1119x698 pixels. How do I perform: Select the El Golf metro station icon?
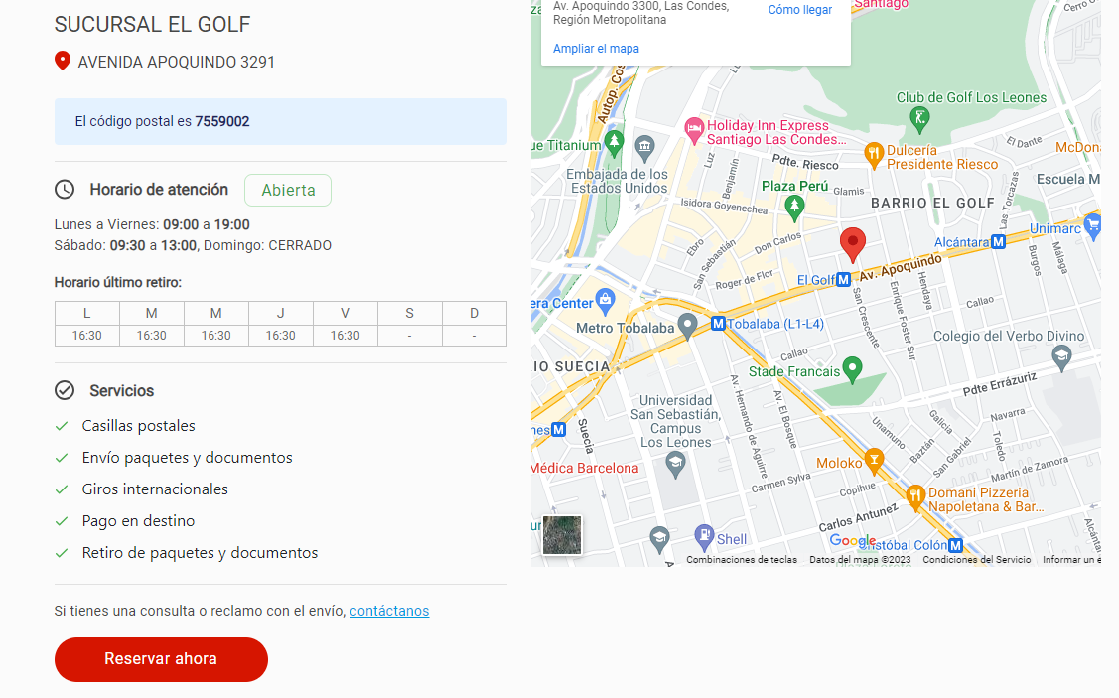point(844,280)
